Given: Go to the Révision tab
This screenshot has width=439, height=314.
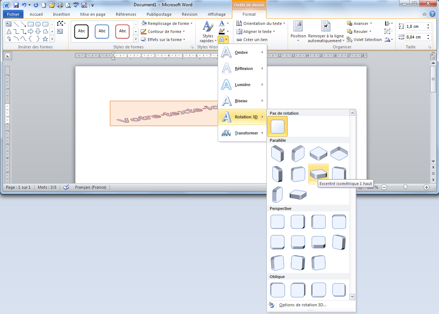Looking at the screenshot, I should (x=189, y=14).
